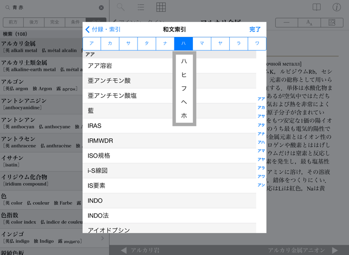Go back to 付録・索引

[x=103, y=29]
